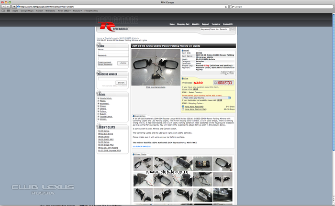335x206 pixels.
Task: Open the Contact US navigation item
Action: [x=229, y=24]
